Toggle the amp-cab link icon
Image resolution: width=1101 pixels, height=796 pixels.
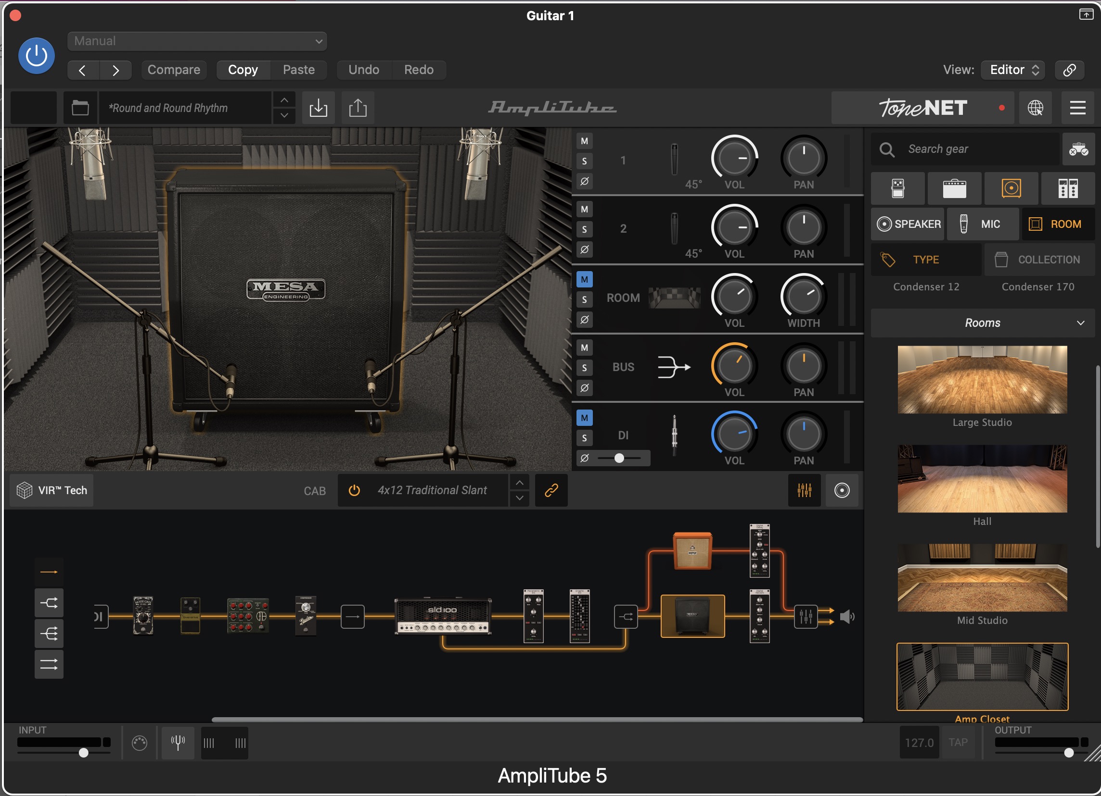[551, 491]
